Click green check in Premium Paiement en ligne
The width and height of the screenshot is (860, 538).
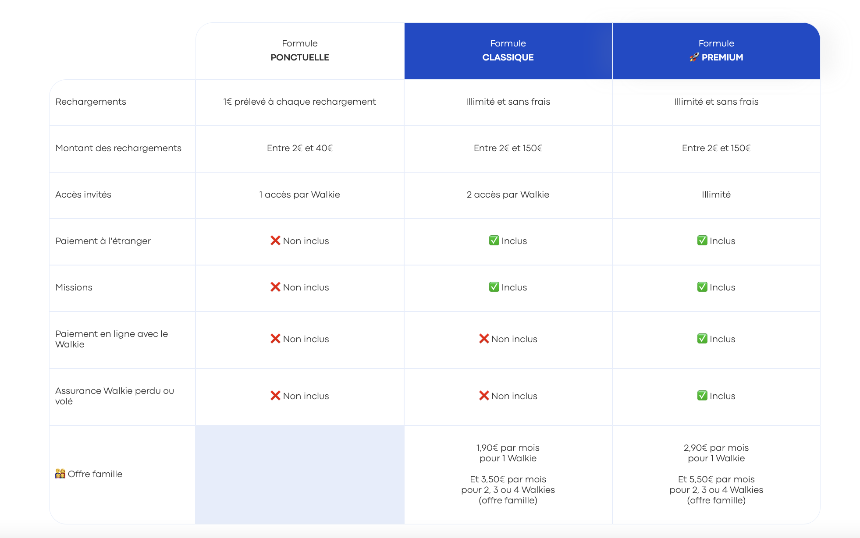(702, 339)
